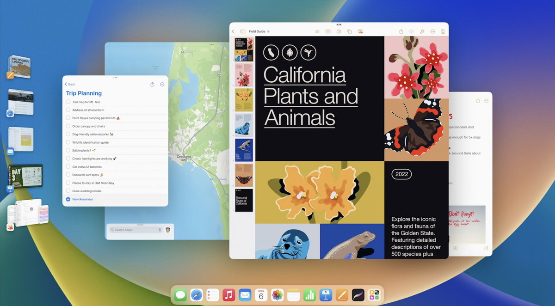Open Music from the dock
Image resolution: width=555 pixels, height=306 pixels.
[228, 295]
